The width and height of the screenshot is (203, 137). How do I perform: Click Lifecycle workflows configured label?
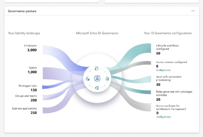[168, 47]
